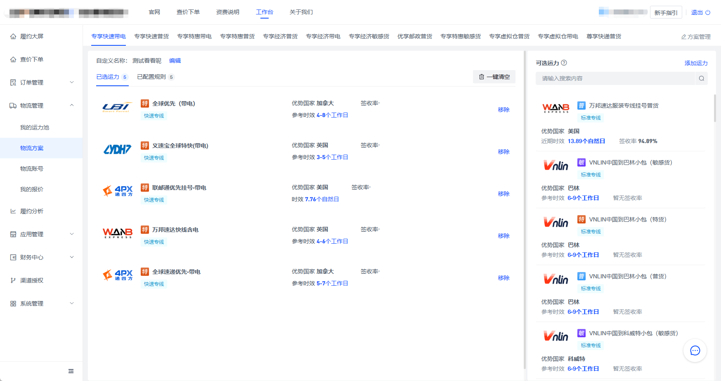Switch to the 专享特惠带电 tab
Screen dimensions: 721x381
tap(194, 36)
